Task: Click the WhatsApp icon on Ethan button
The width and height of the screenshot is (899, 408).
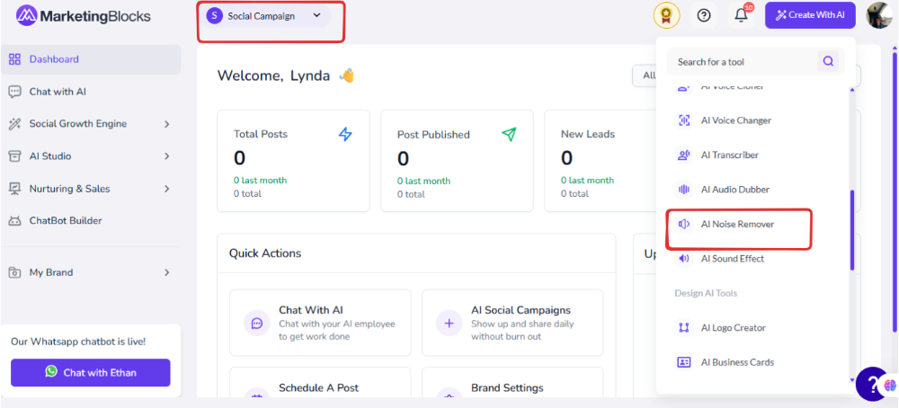Action: point(51,371)
